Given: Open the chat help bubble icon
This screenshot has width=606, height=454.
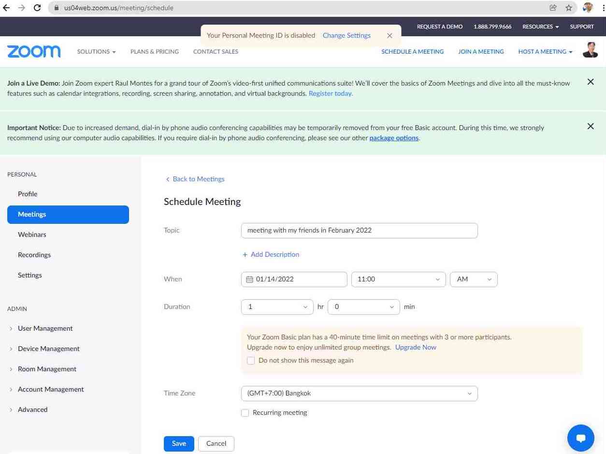Looking at the screenshot, I should coord(580,438).
